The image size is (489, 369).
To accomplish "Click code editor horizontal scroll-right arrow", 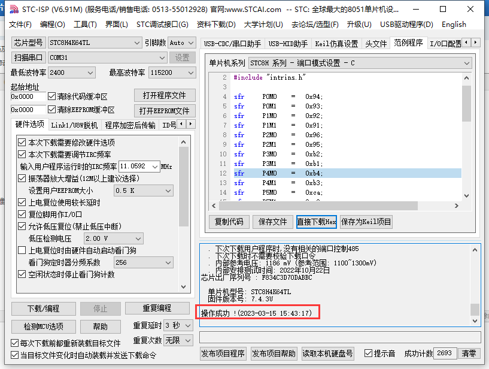I will click(457, 205).
